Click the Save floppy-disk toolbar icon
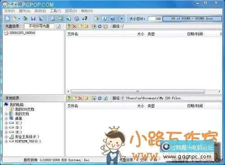 click(x=33, y=18)
